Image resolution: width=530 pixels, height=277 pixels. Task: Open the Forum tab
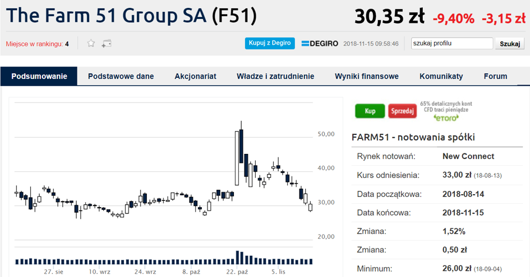496,76
